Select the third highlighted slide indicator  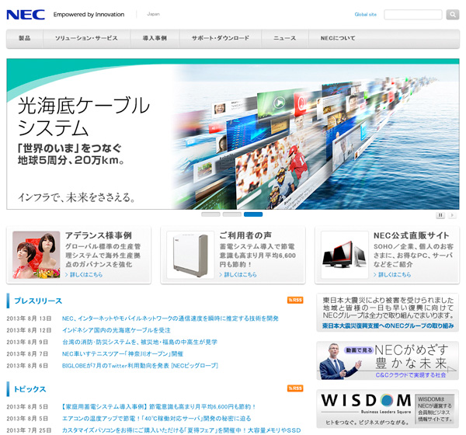point(253,214)
